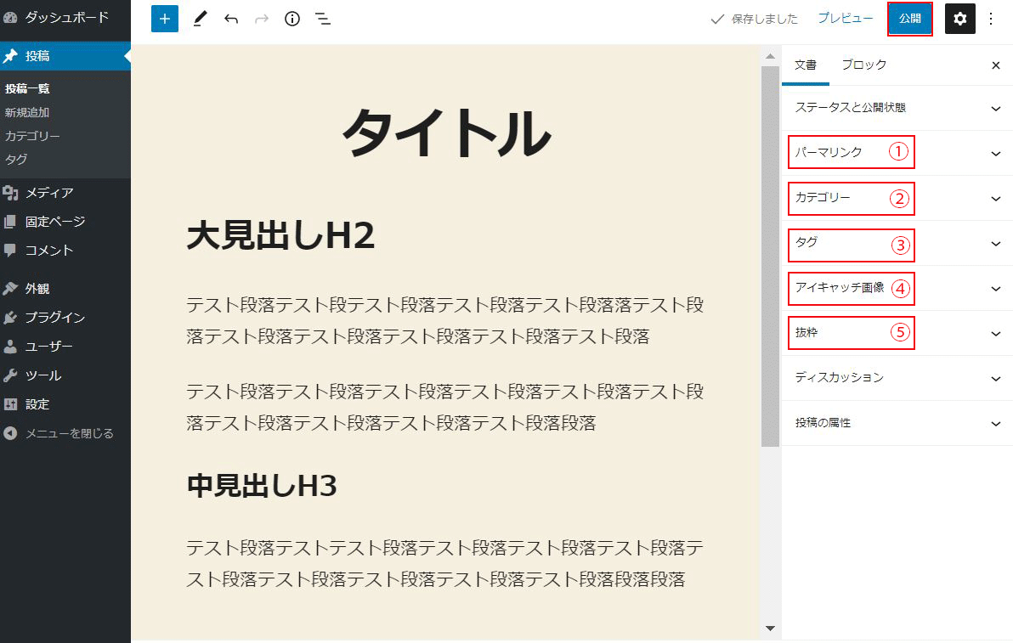Click the editor vertical scrollbar thumb
This screenshot has height=643, width=1013.
tap(770, 255)
